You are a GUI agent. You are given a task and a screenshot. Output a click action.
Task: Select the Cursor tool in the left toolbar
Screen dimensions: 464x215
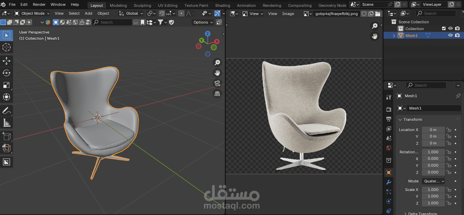point(7,47)
